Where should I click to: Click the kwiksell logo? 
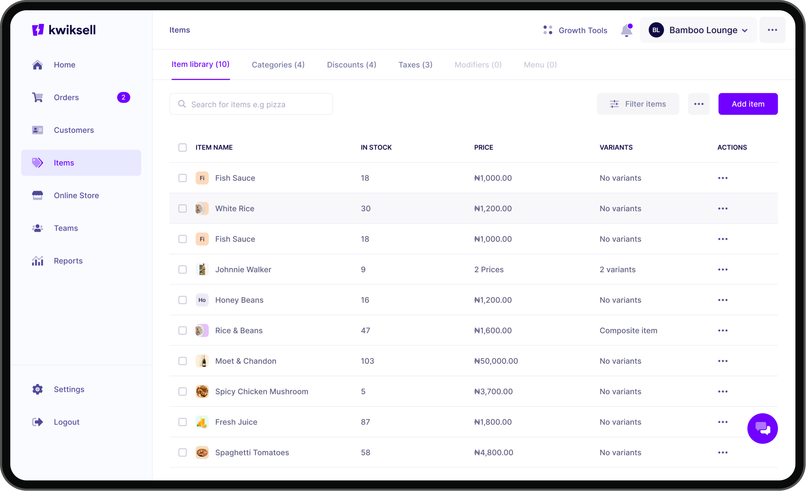click(64, 30)
